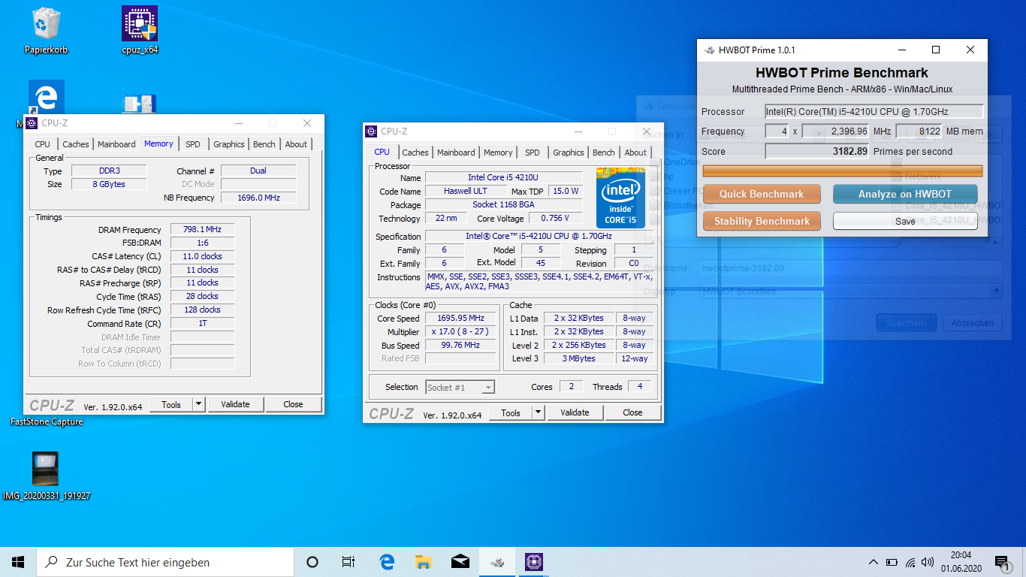The width and height of the screenshot is (1026, 577).
Task: Click the CAS# Latency value 11.0 clocks
Action: pos(202,256)
